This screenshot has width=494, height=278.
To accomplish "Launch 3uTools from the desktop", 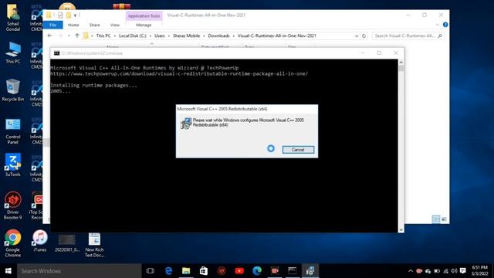I will pos(13,164).
